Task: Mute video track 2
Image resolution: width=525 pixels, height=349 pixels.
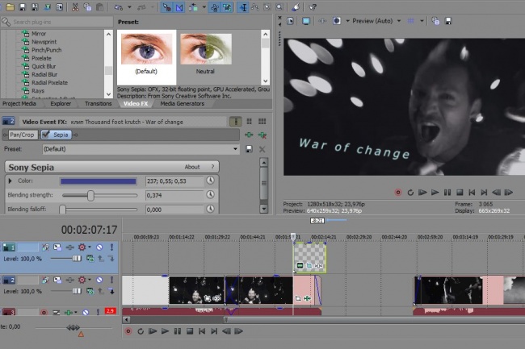Action: point(99,280)
